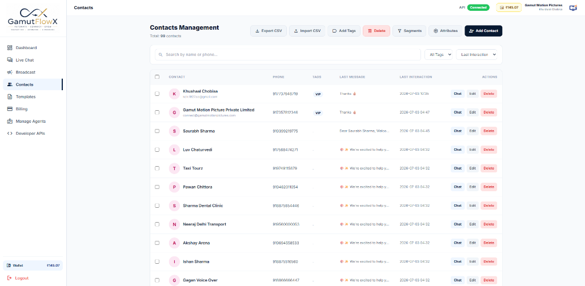
Task: Click the I avatar for Ishan Sharma
Action: (x=174, y=262)
